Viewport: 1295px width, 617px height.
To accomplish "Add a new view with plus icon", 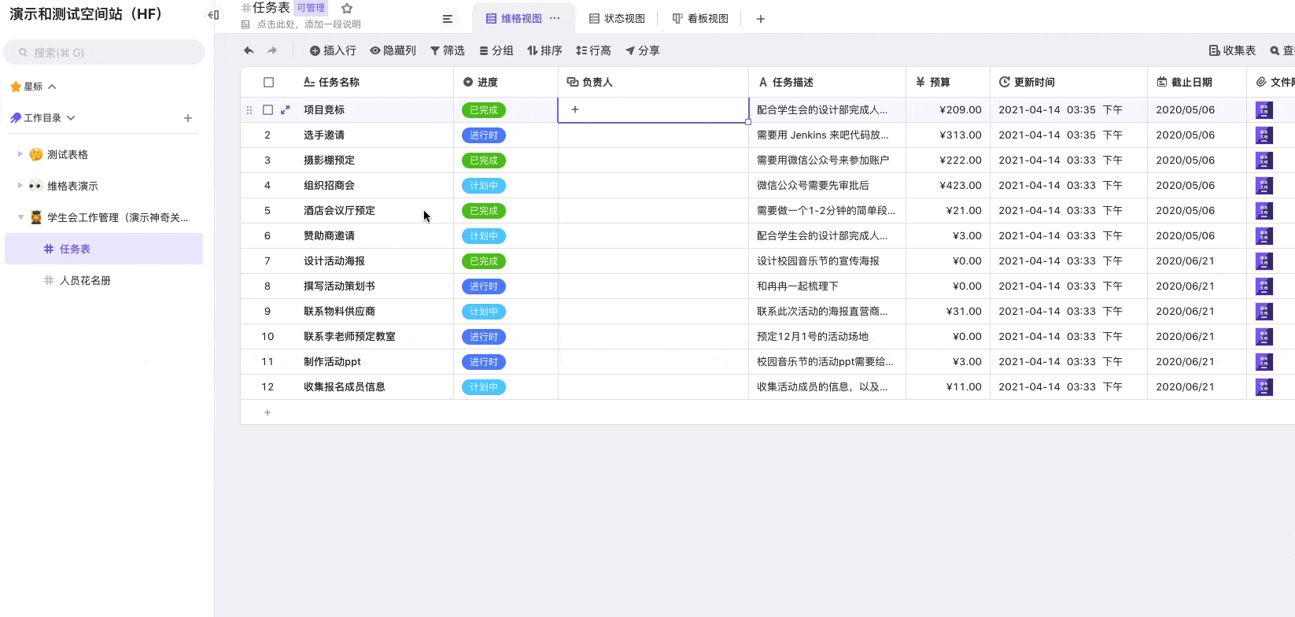I will click(761, 19).
